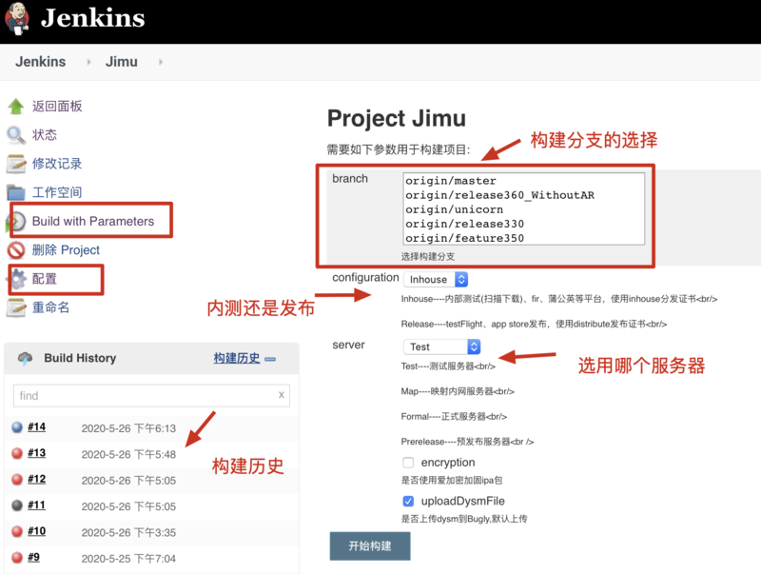Viewport: 761px width, 574px height.
Task: Click timestamp 2020-5-26 下午3:35
Action: pos(128,533)
